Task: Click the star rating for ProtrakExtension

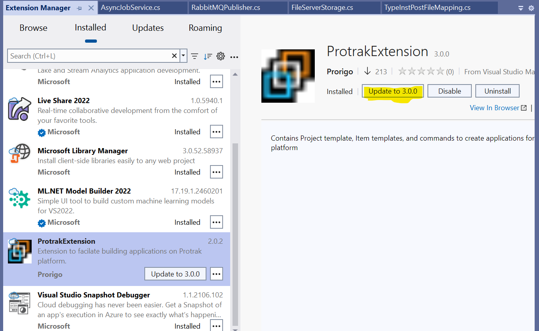Action: coord(421,71)
